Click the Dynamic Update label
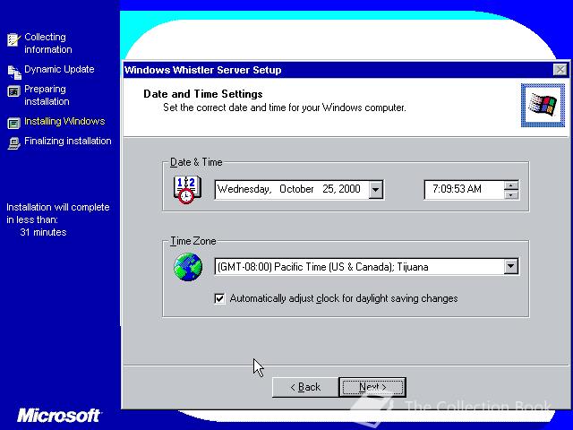The width and height of the screenshot is (573, 430). point(59,69)
